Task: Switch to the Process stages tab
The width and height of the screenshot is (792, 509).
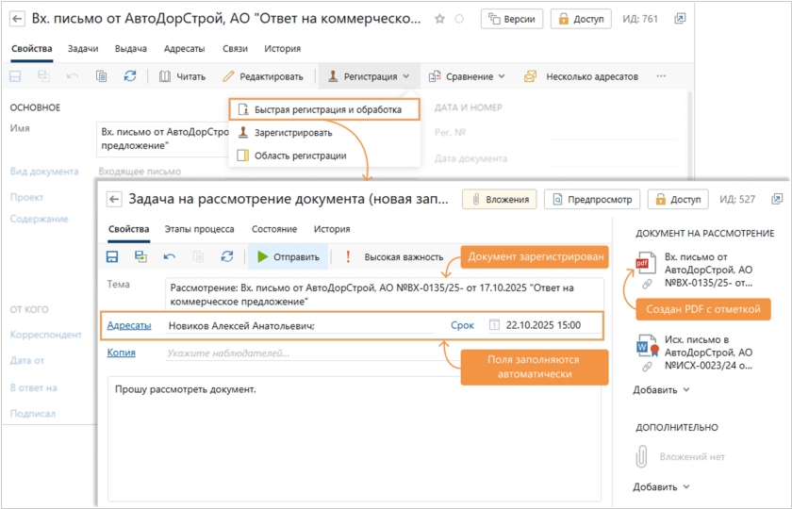Action: 199,229
